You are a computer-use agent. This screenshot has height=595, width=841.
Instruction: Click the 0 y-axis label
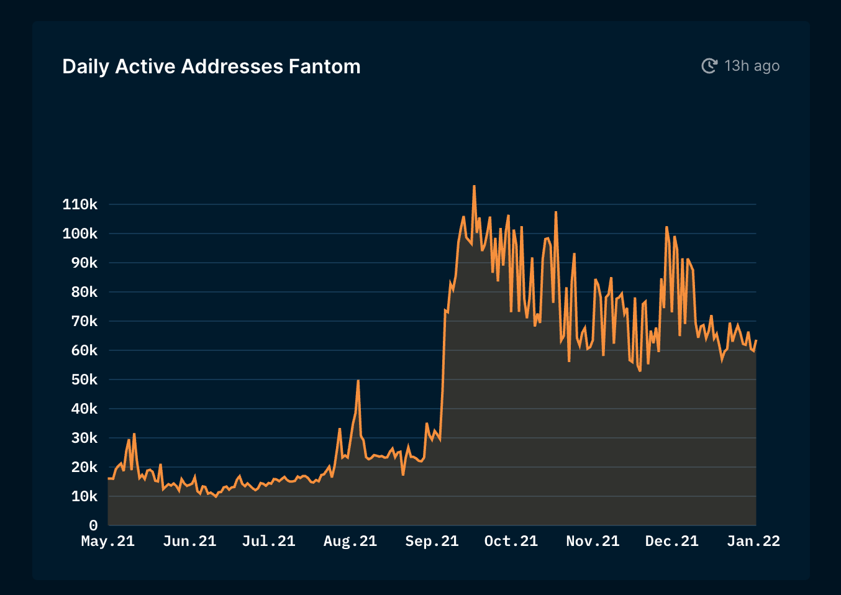tap(93, 525)
